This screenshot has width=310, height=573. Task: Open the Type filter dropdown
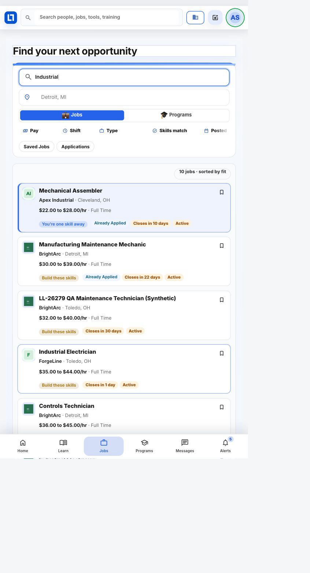tap(108, 131)
